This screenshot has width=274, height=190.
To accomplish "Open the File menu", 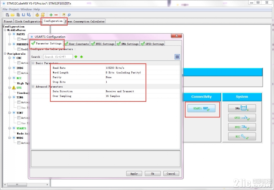I will [x=5, y=9].
